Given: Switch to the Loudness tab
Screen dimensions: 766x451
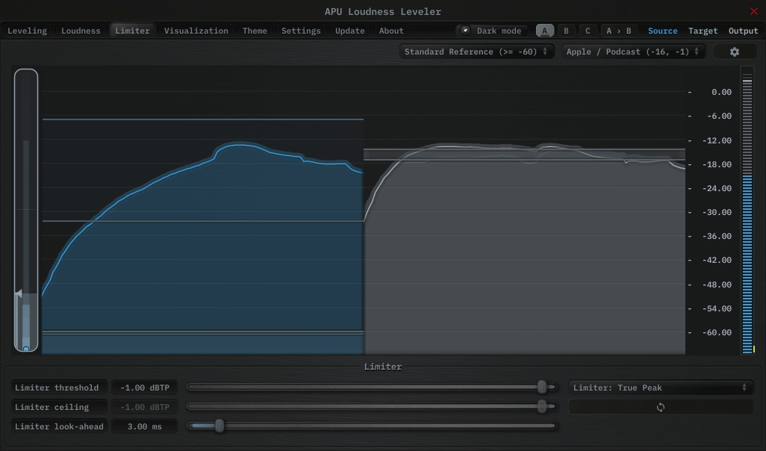Looking at the screenshot, I should 81,31.
